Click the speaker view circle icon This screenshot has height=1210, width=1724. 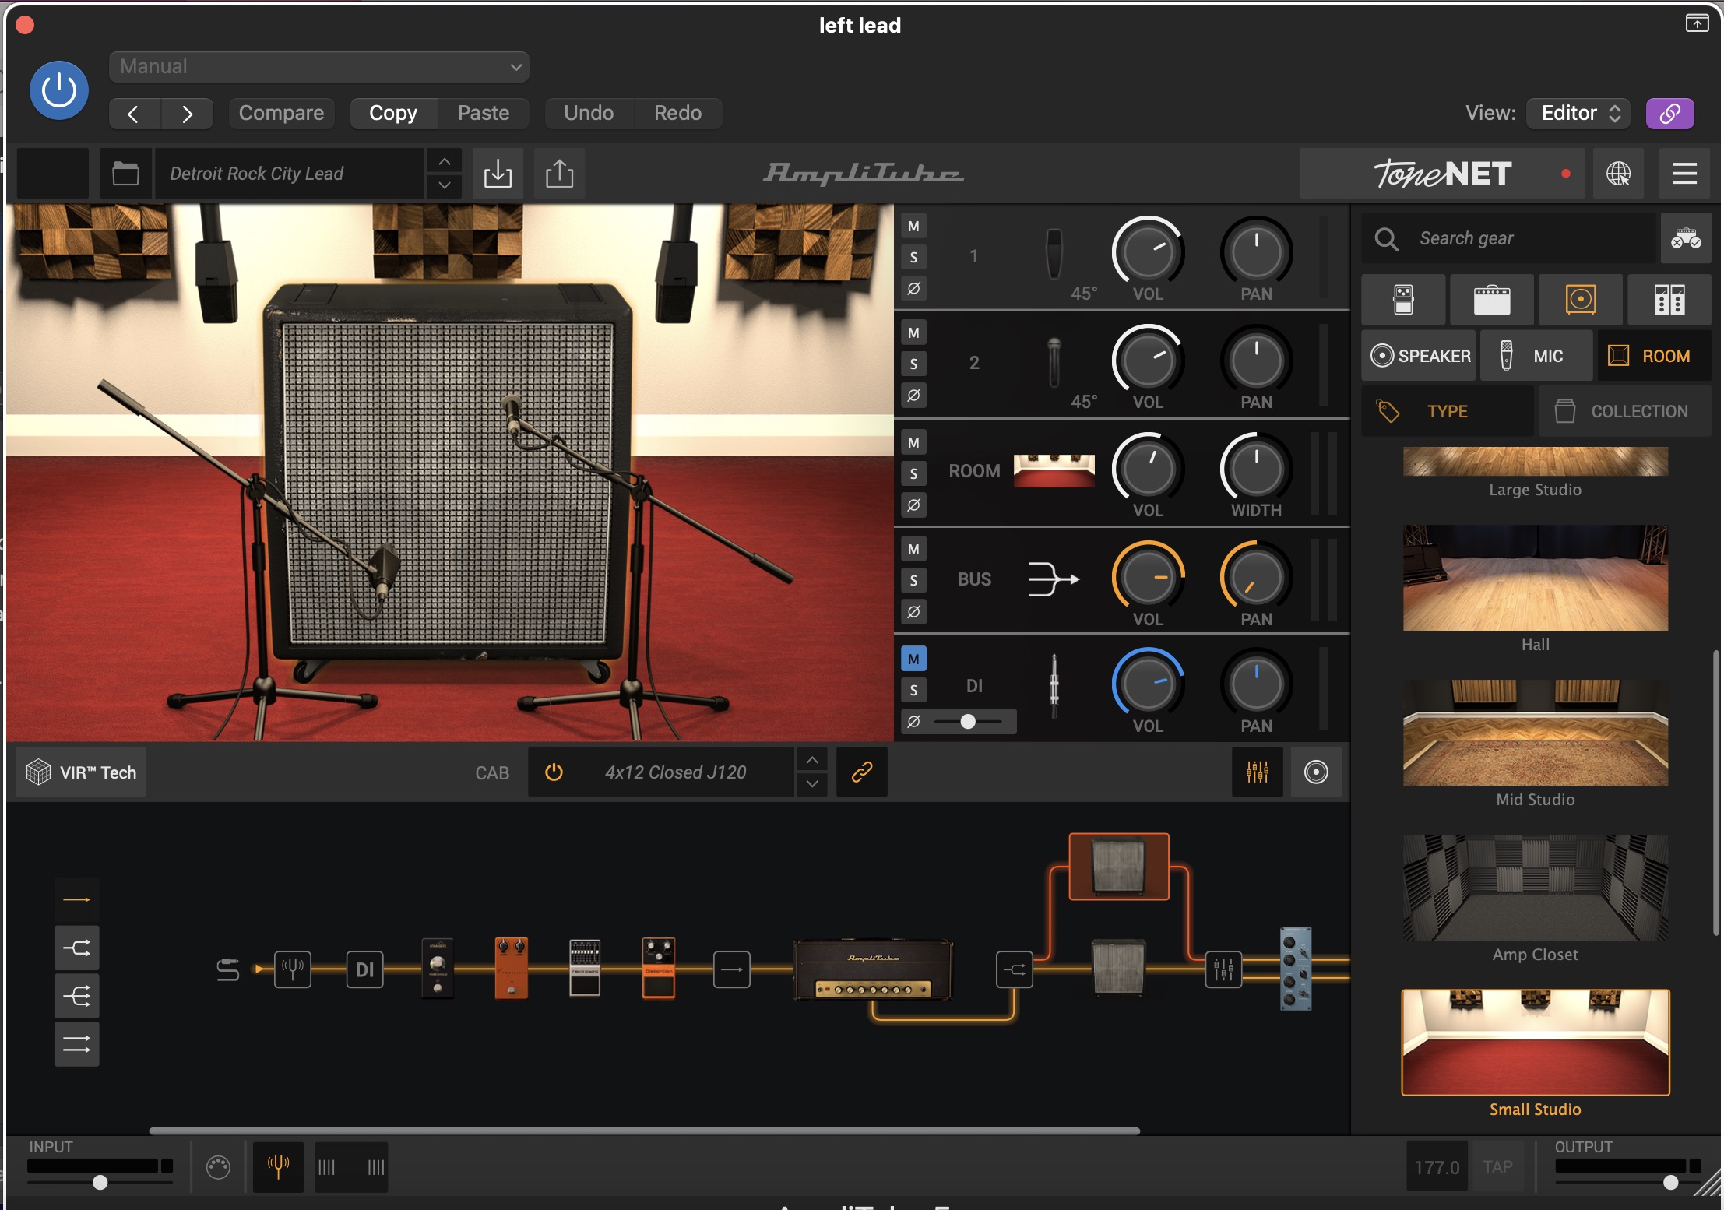tap(1316, 772)
